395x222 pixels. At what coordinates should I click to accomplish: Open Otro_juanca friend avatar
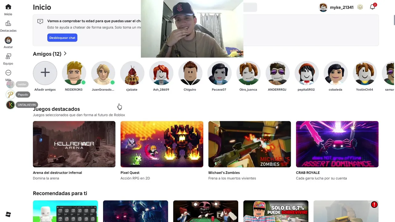248,73
